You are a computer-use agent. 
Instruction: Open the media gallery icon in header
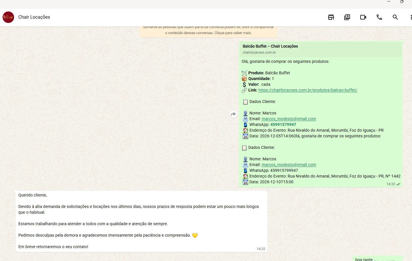click(x=347, y=17)
